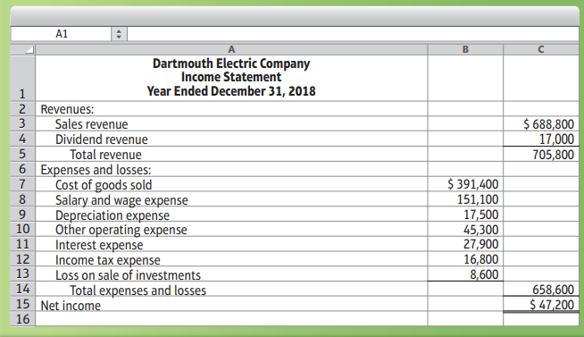The width and height of the screenshot is (584, 337).
Task: Select row 8 header
Action: tap(22, 199)
